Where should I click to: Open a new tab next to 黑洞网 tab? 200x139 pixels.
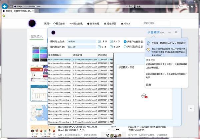pos(37,11)
